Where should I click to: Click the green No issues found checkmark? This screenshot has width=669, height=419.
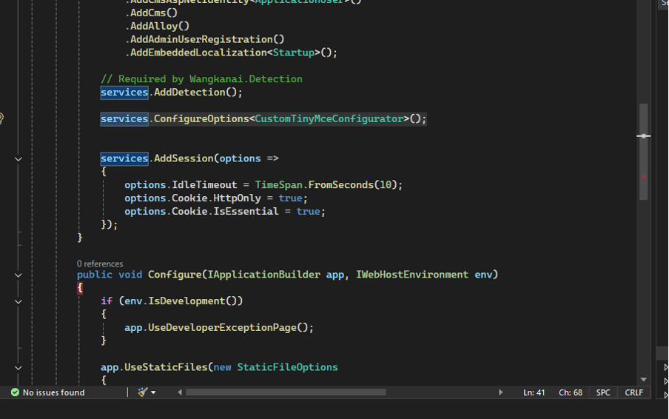tap(15, 392)
